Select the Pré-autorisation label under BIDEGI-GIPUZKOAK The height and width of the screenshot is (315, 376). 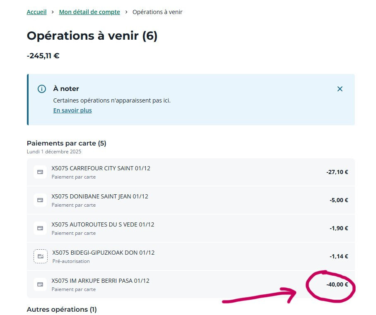(x=71, y=261)
